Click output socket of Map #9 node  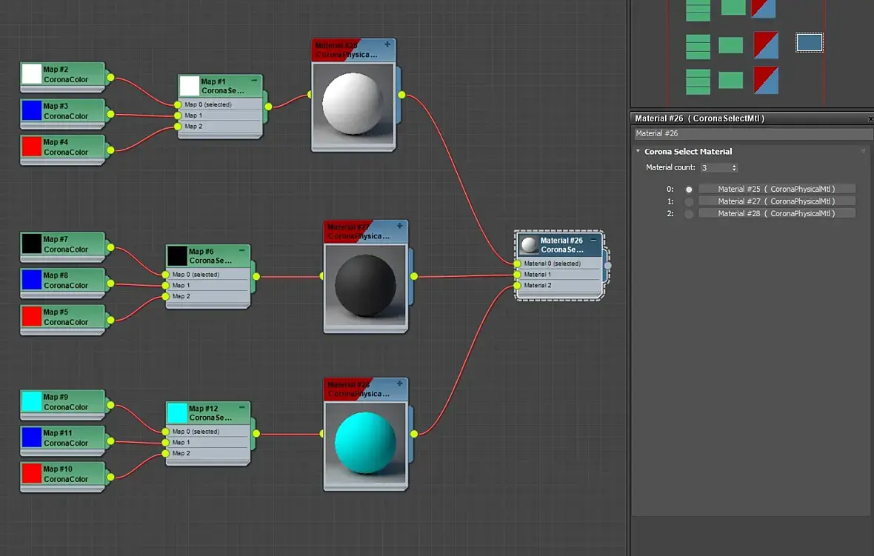pyautogui.click(x=110, y=405)
